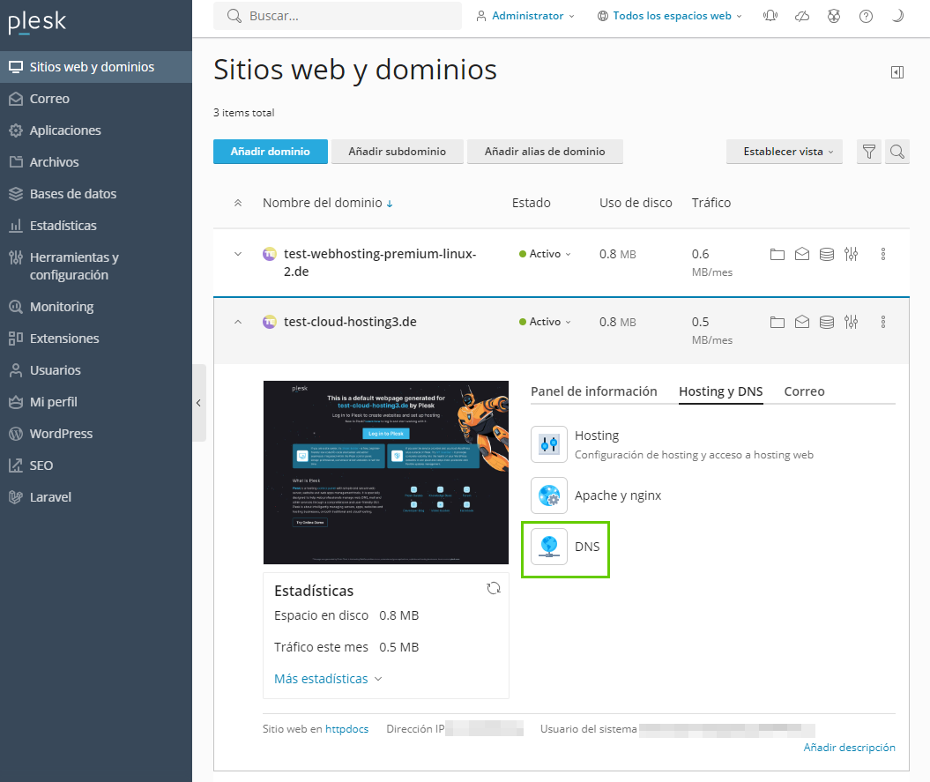Click Añadir subdominio button

[x=398, y=152]
